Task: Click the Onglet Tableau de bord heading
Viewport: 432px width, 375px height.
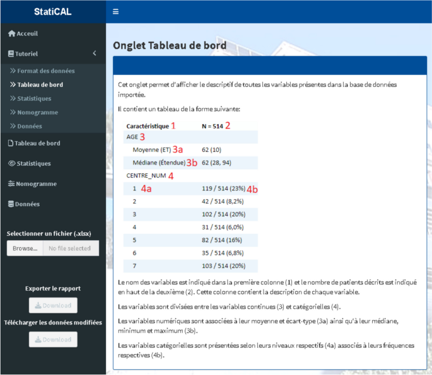Action: tap(170, 45)
